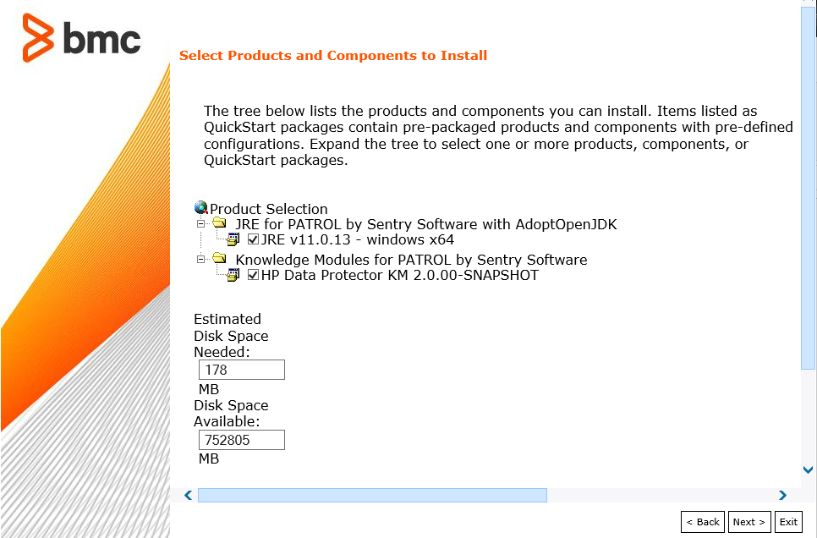This screenshot has height=538, width=817.
Task: Toggle the JRE v11.0.13 component checkbox
Action: pos(251,239)
